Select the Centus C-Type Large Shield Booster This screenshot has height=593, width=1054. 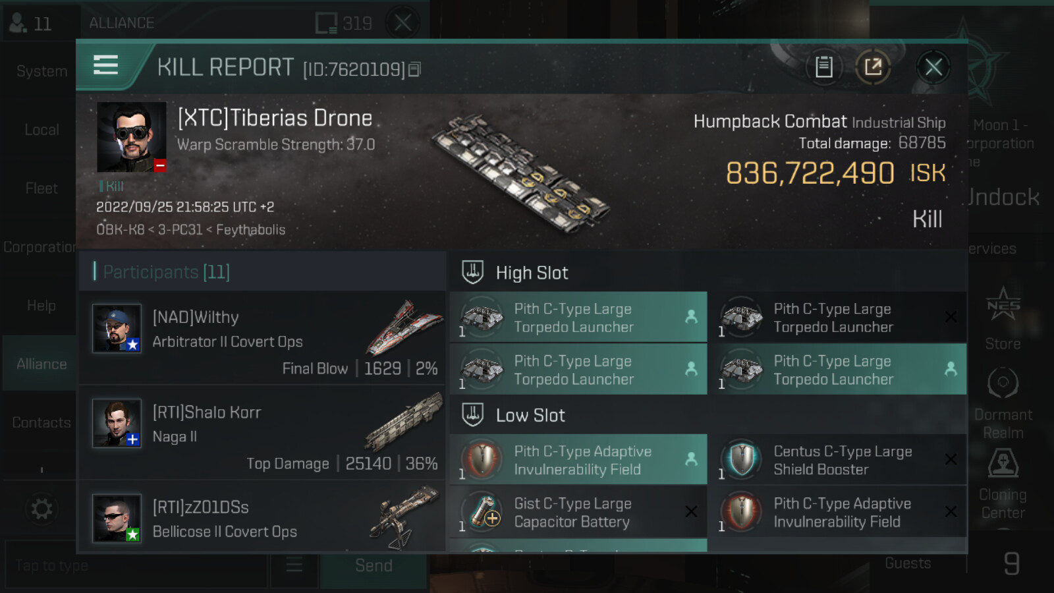(x=837, y=460)
